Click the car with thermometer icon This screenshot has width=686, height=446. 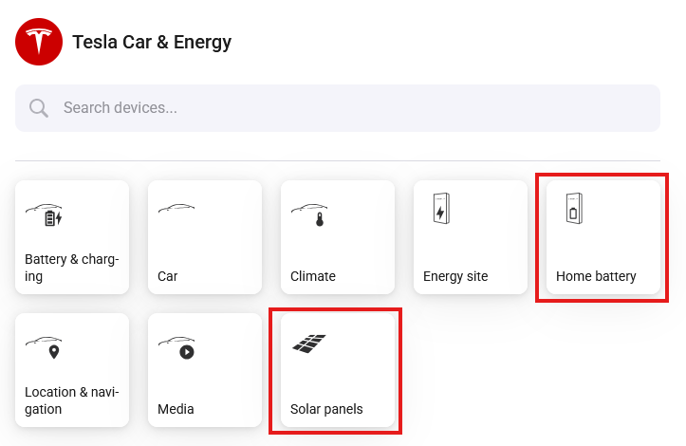pyautogui.click(x=309, y=214)
